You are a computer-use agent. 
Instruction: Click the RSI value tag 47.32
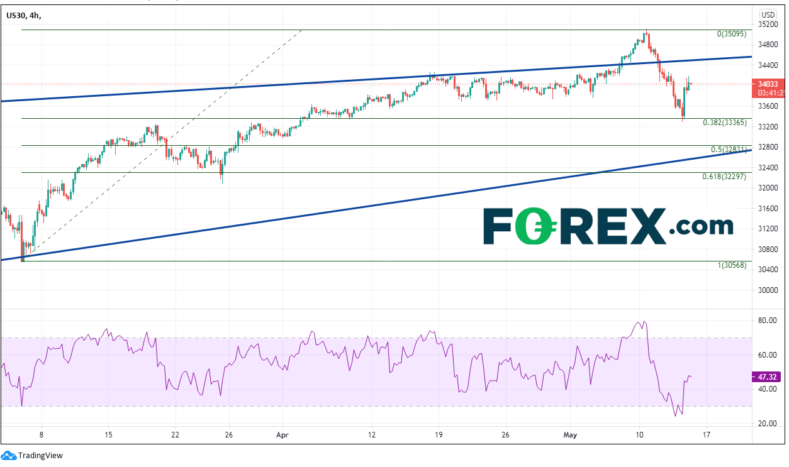click(768, 377)
